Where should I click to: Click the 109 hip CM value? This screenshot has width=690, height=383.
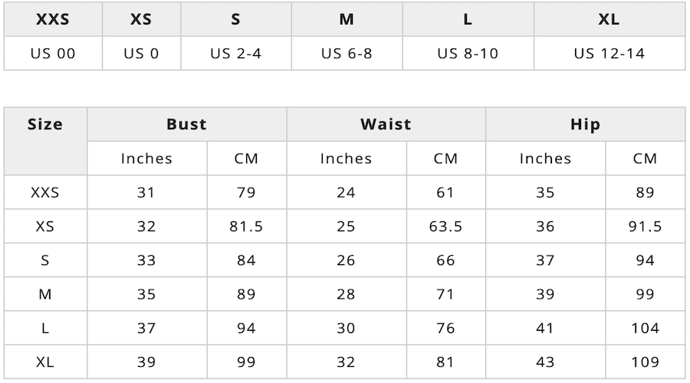pyautogui.click(x=645, y=362)
